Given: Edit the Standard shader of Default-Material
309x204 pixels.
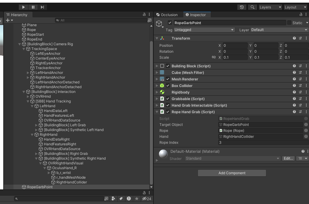Looking at the screenshot, I should click(288, 158).
